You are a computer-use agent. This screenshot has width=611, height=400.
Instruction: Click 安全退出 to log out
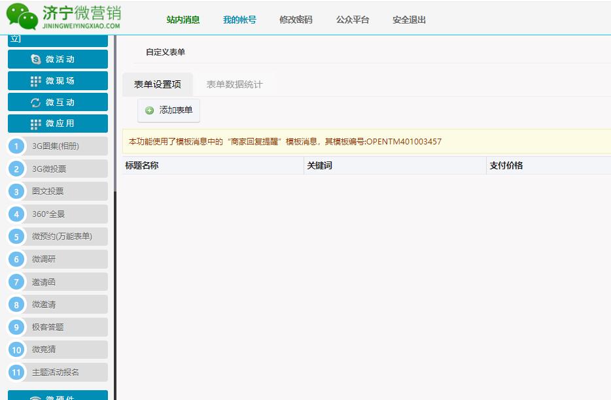pos(409,20)
